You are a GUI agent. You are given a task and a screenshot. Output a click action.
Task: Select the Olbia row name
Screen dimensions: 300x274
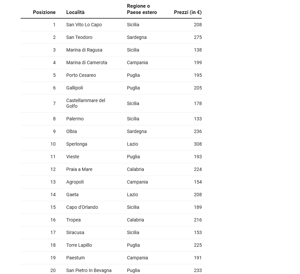[71, 131]
